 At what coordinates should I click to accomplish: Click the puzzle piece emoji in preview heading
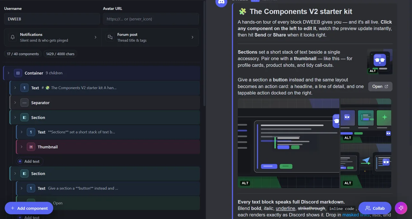242,12
